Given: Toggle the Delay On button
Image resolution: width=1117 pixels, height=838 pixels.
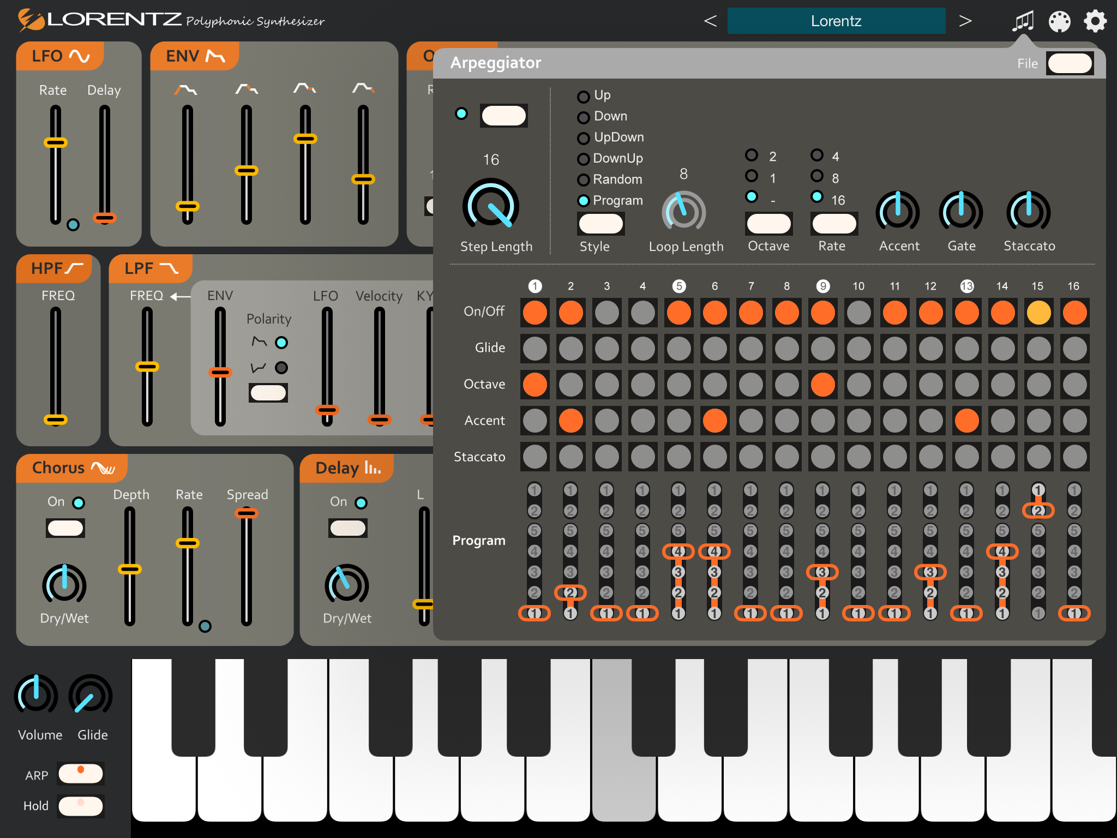Looking at the screenshot, I should (x=348, y=528).
